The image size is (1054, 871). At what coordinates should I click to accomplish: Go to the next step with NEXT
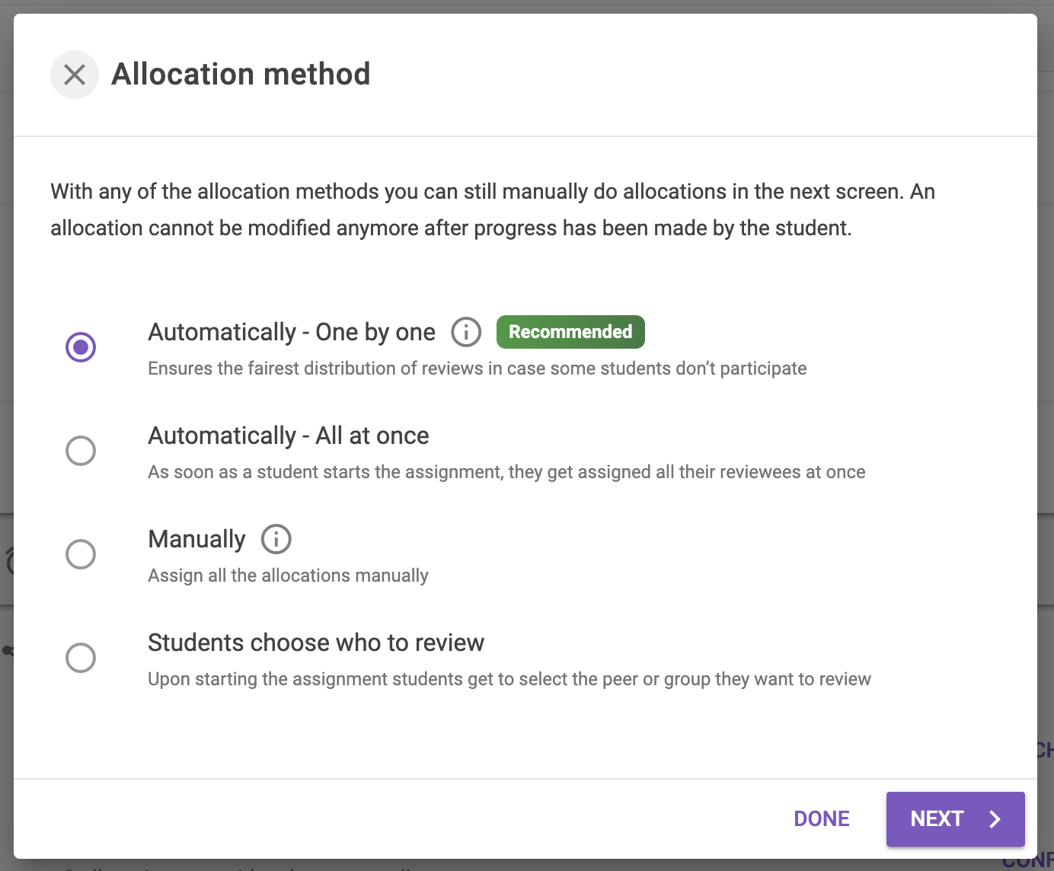pos(955,819)
